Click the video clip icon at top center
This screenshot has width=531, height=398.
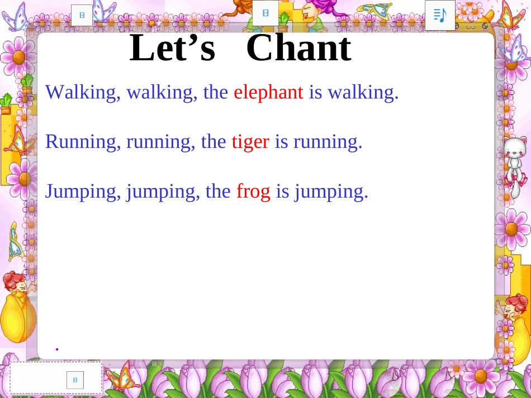click(265, 13)
